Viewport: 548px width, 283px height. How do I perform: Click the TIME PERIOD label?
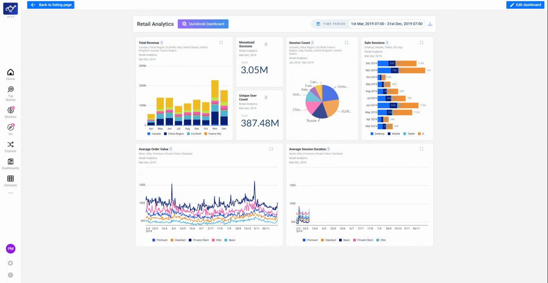(334, 24)
